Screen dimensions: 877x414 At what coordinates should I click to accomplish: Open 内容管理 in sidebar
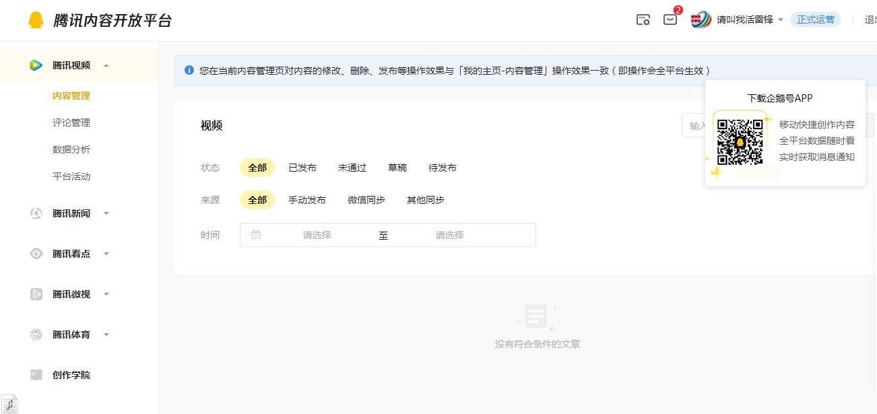pyautogui.click(x=71, y=96)
